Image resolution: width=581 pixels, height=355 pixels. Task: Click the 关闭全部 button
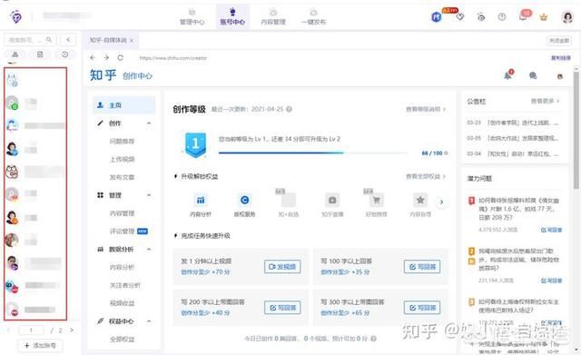click(x=559, y=40)
